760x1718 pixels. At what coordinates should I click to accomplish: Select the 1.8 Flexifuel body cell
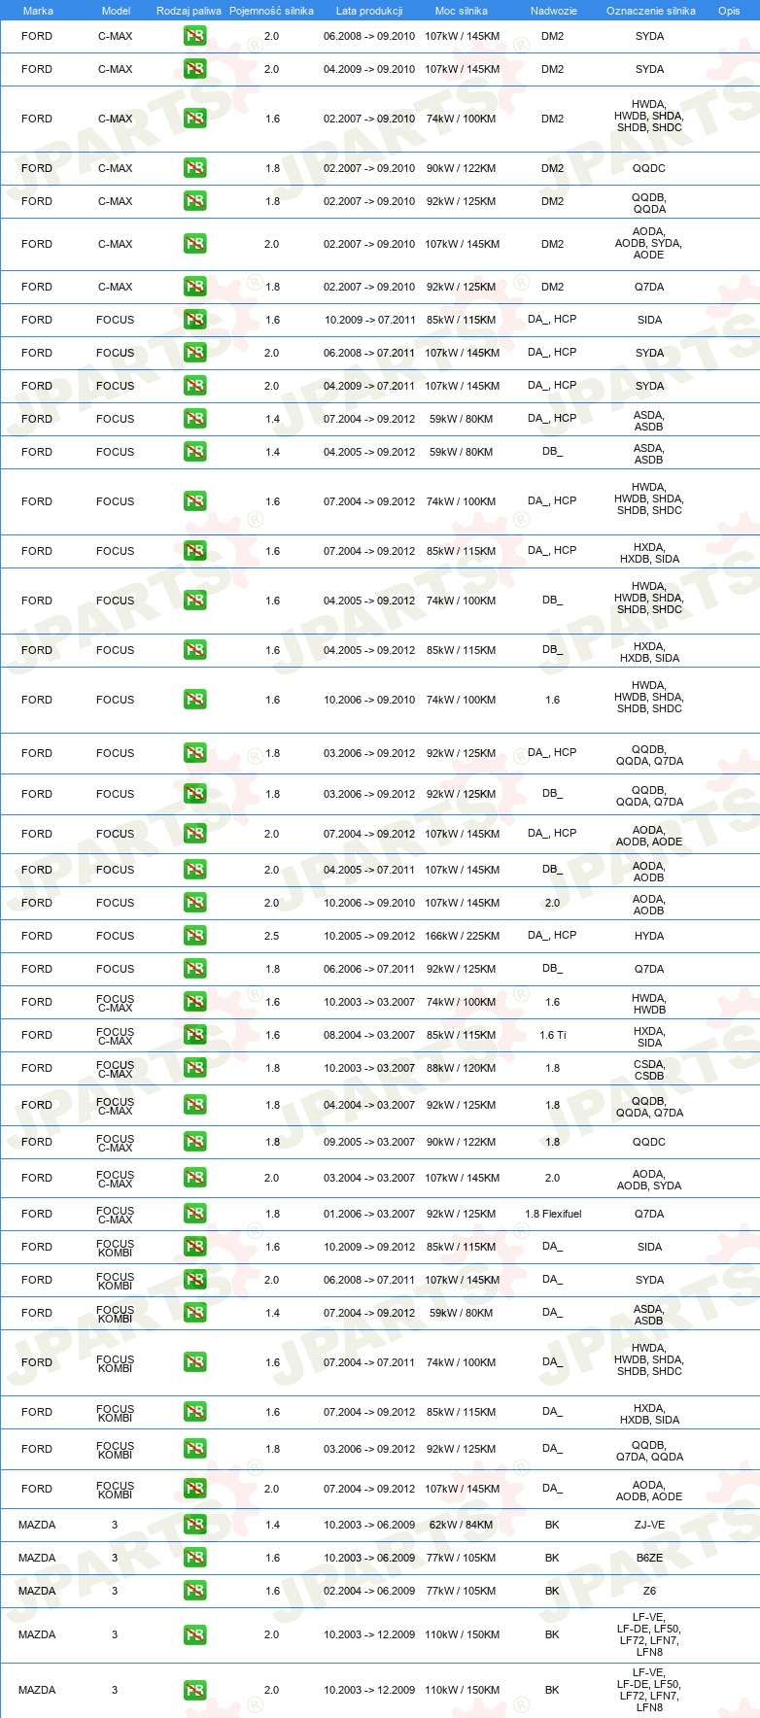tap(553, 1214)
